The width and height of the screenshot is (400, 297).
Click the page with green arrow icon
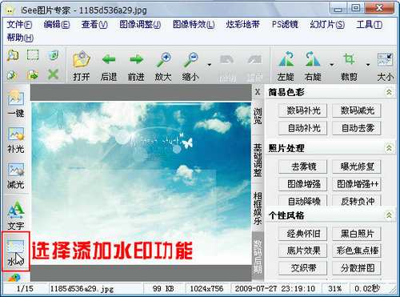(12, 75)
